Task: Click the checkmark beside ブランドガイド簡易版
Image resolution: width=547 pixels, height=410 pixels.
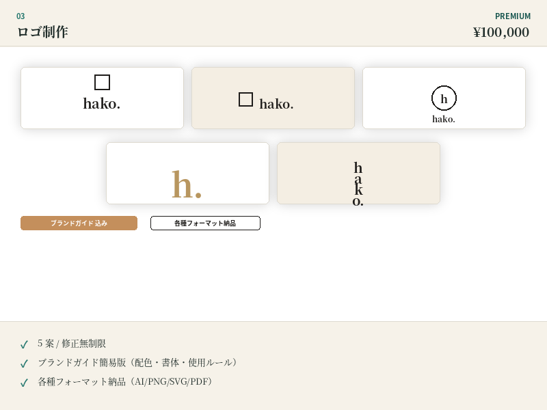Action: click(24, 364)
